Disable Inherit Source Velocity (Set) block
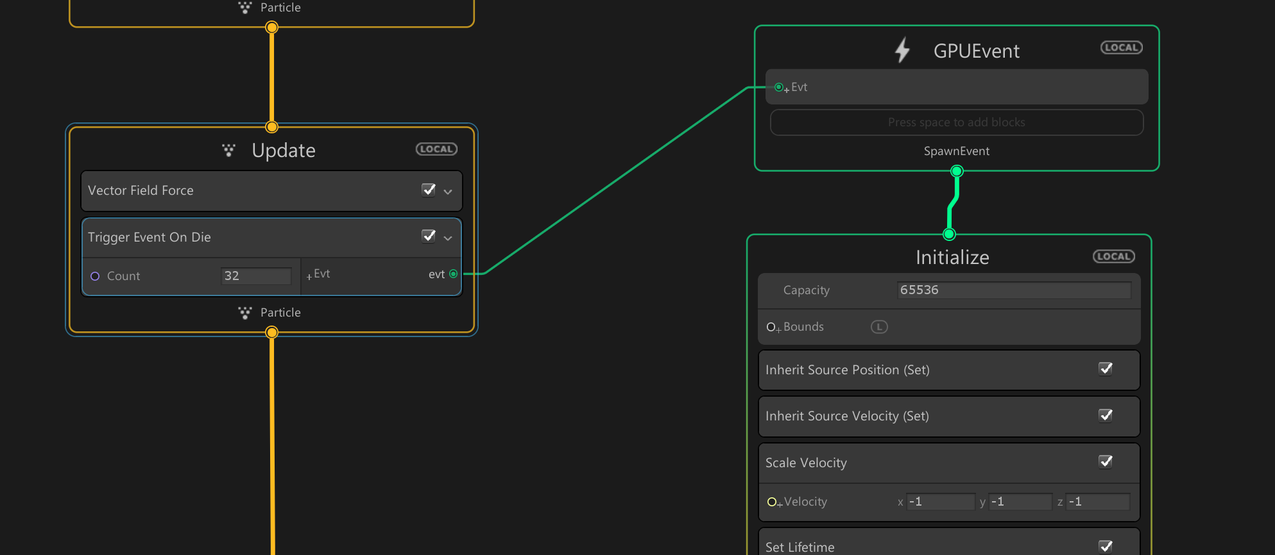 1106,415
